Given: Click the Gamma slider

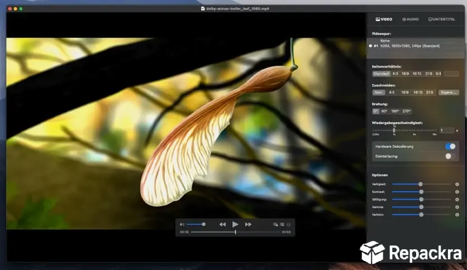Looking at the screenshot, I should click(x=421, y=207).
